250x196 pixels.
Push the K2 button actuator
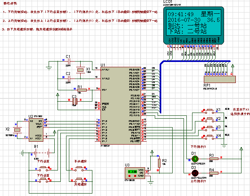(209, 118)
